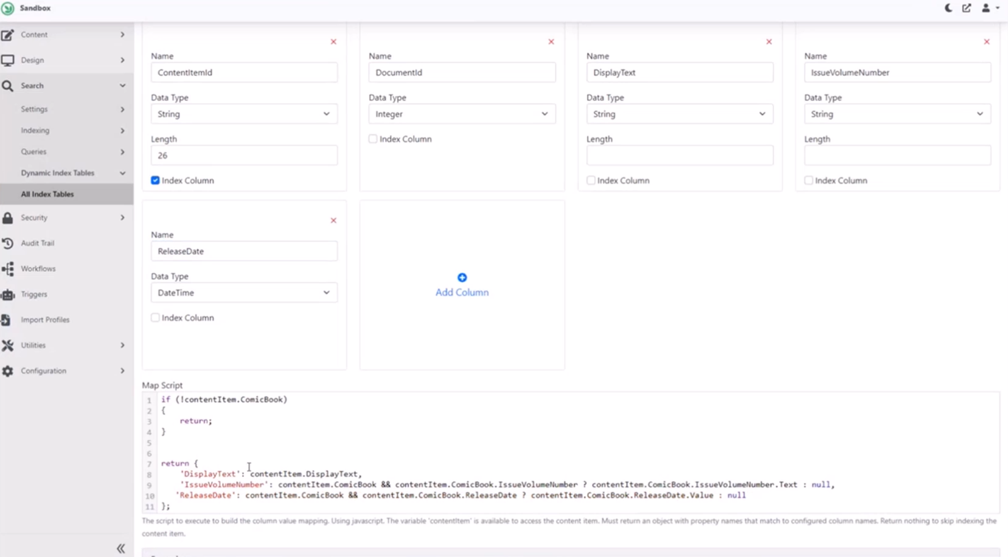Click the Import Profiles file icon
Screen dimensions: 1008x557
coord(6,320)
